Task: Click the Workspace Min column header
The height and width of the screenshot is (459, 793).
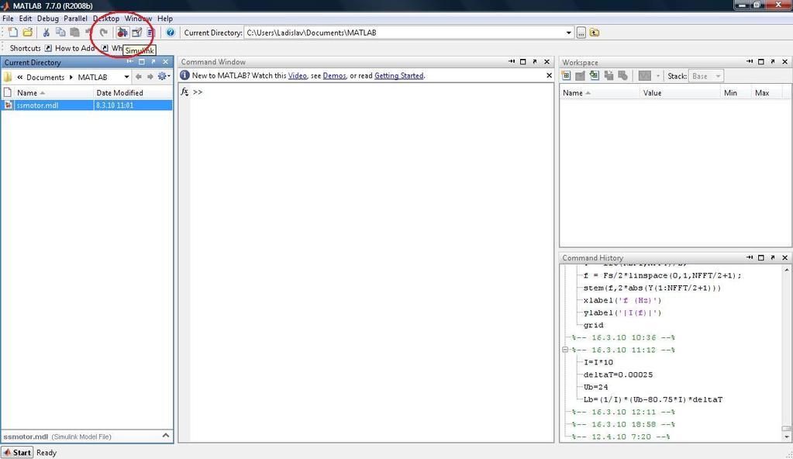Action: [736, 92]
